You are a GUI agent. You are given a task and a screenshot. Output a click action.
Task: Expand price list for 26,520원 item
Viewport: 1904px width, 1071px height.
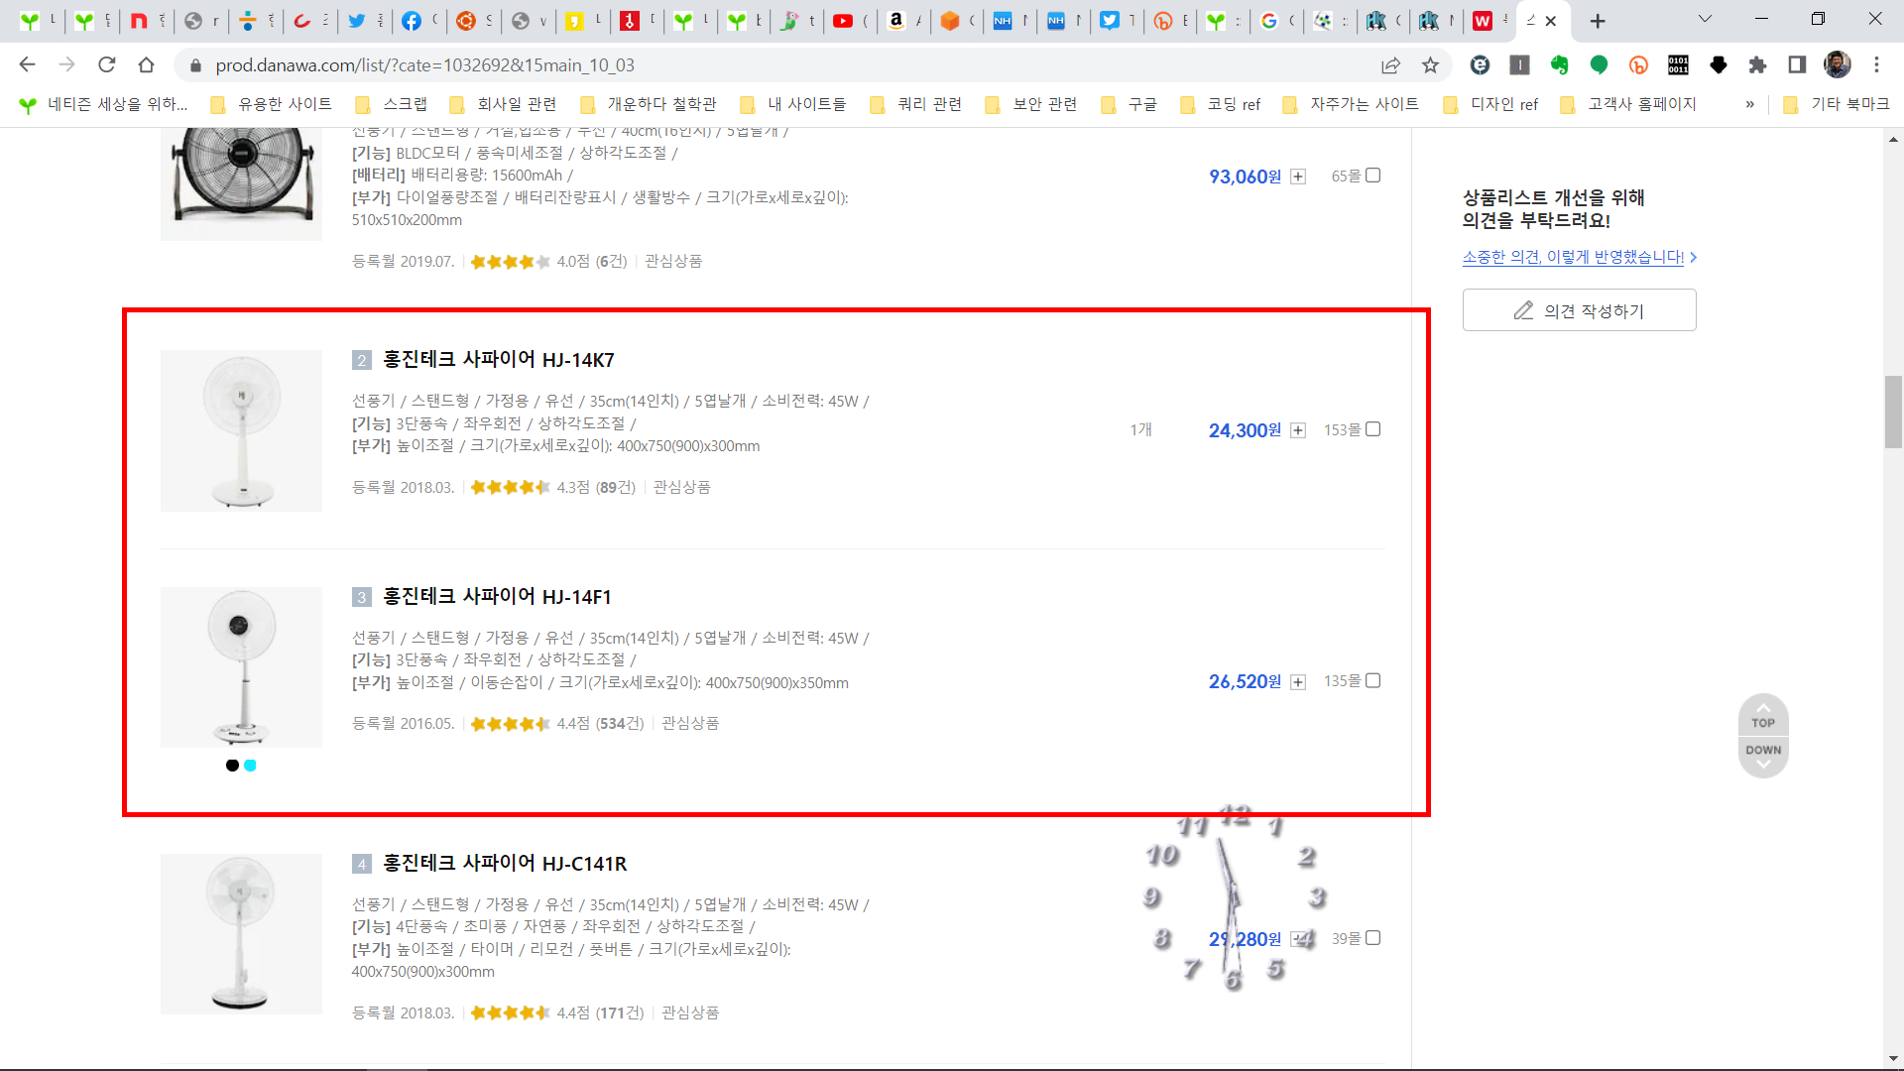click(x=1298, y=682)
